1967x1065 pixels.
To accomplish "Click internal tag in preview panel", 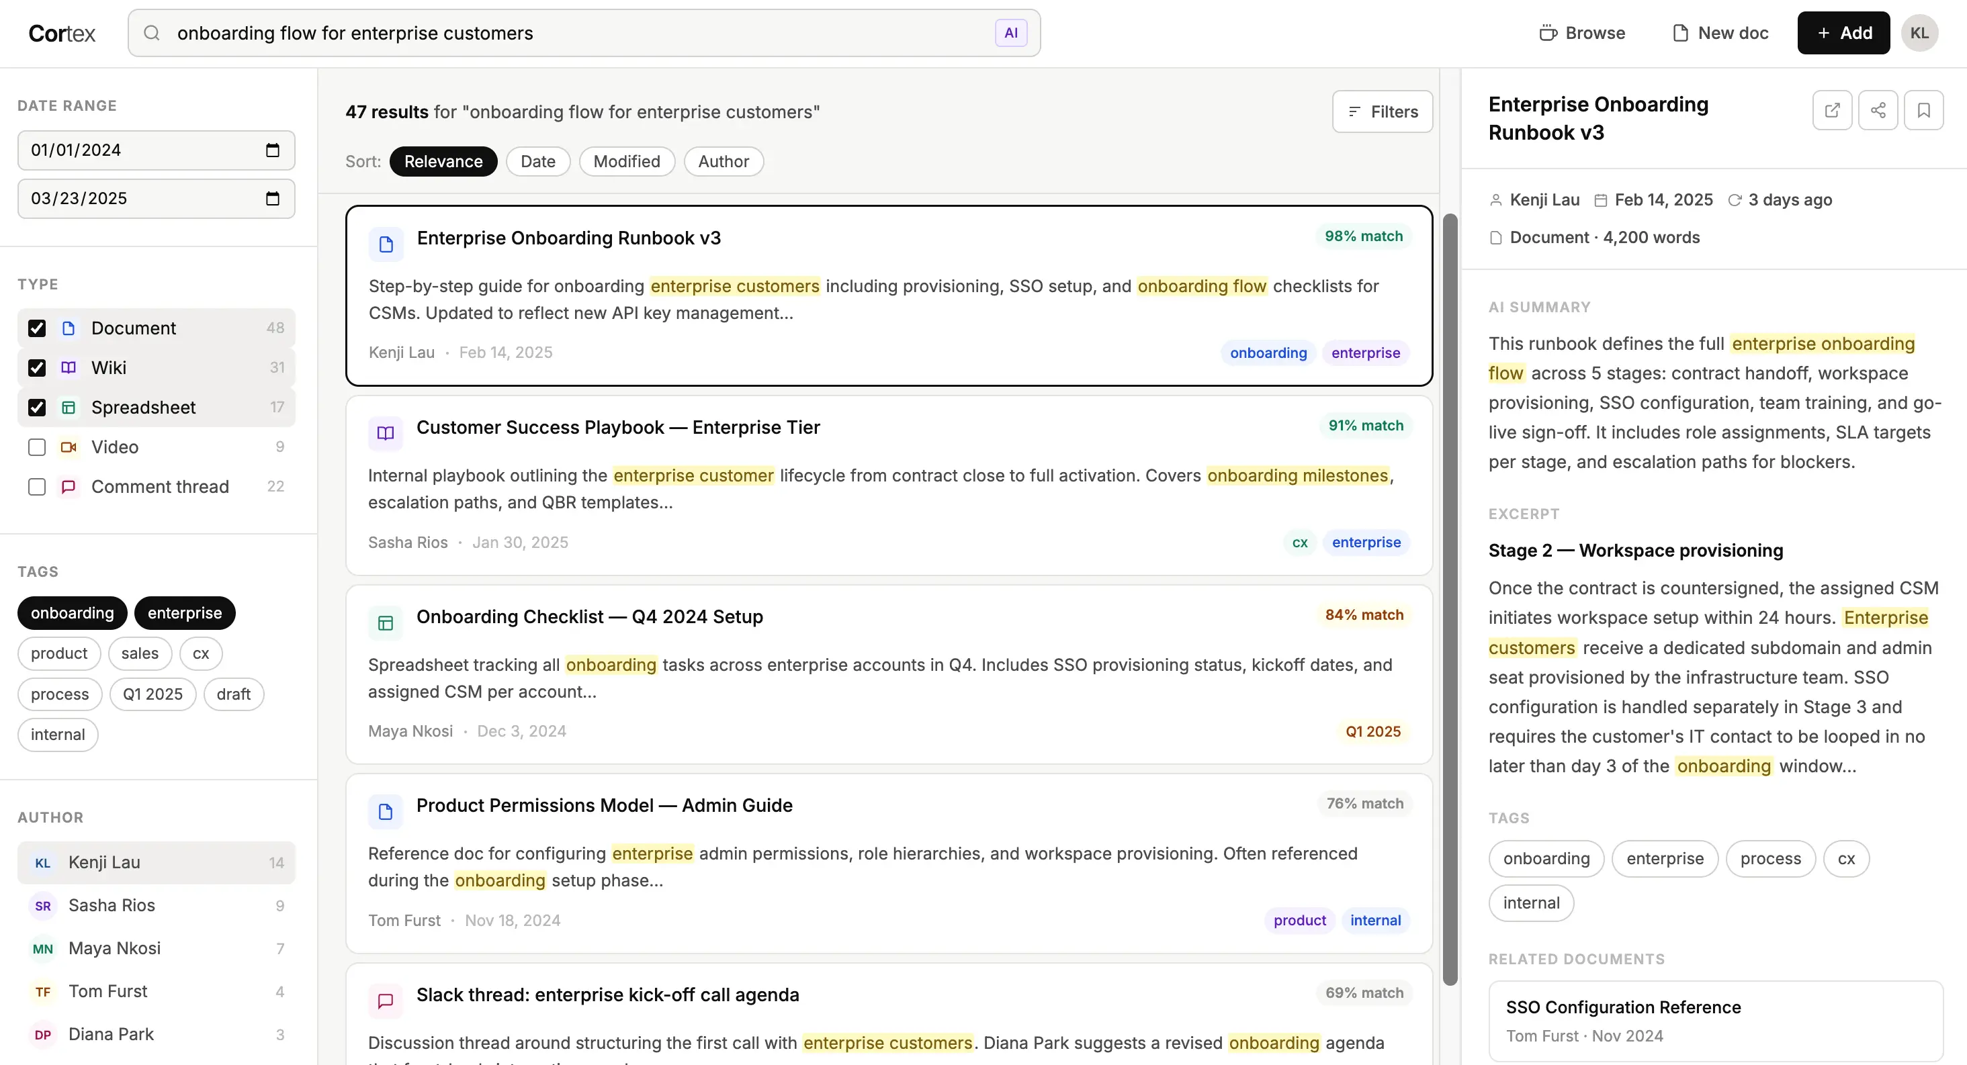I will point(1531,903).
